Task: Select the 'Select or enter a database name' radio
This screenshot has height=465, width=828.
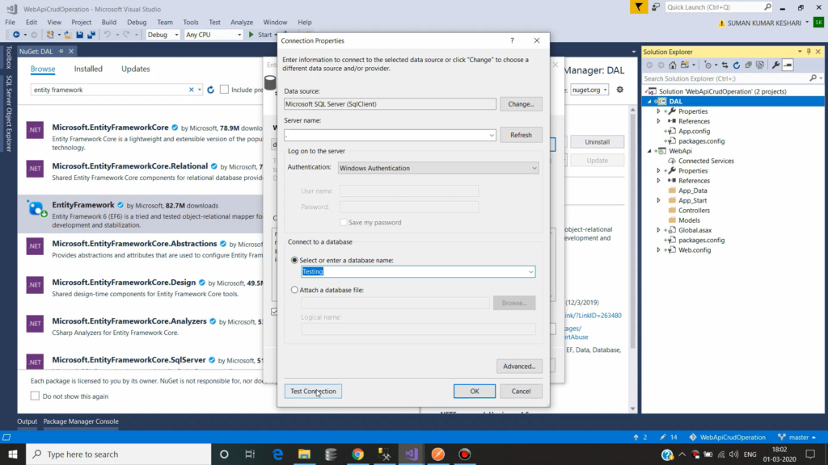Action: pos(294,260)
